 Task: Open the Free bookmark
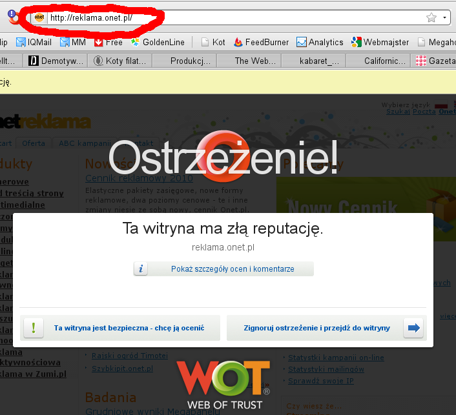click(x=108, y=43)
